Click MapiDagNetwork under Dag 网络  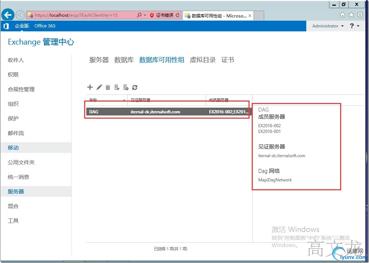point(275,180)
